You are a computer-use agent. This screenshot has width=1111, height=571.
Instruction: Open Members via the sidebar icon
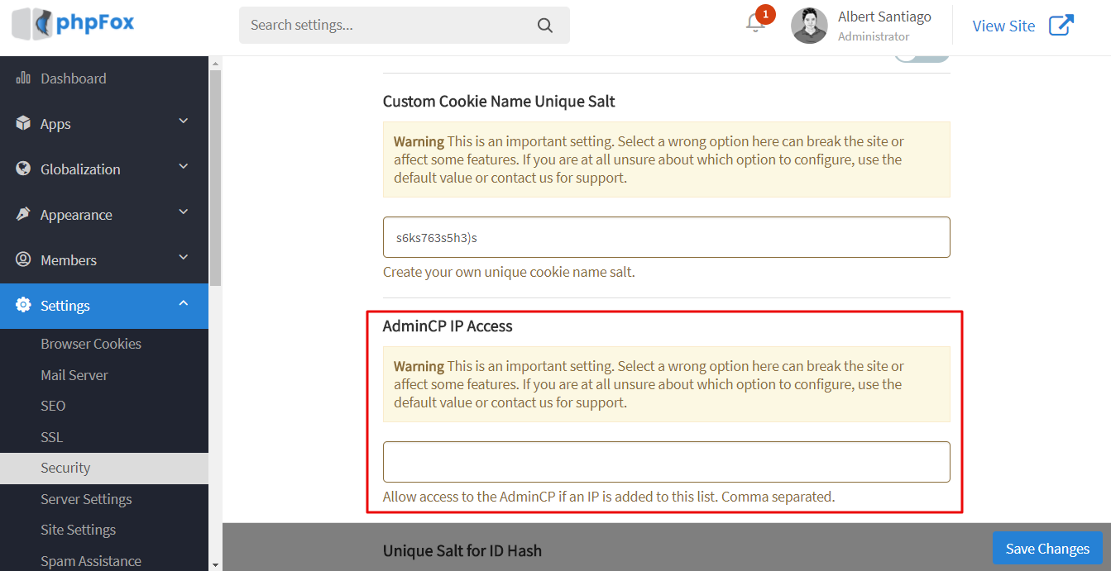pyautogui.click(x=24, y=259)
